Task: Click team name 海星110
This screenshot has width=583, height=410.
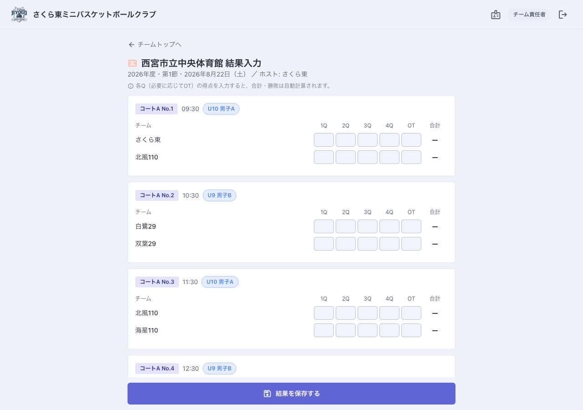Action: [x=147, y=330]
